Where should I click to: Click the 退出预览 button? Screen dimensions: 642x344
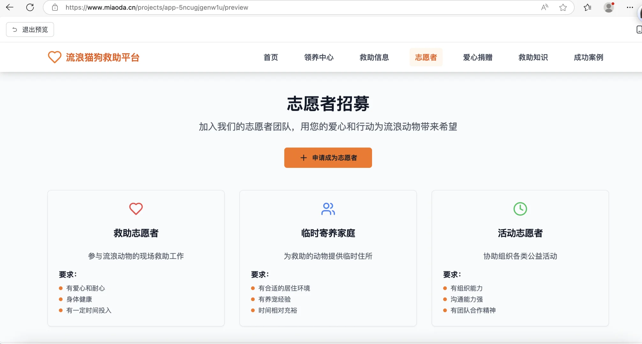30,29
